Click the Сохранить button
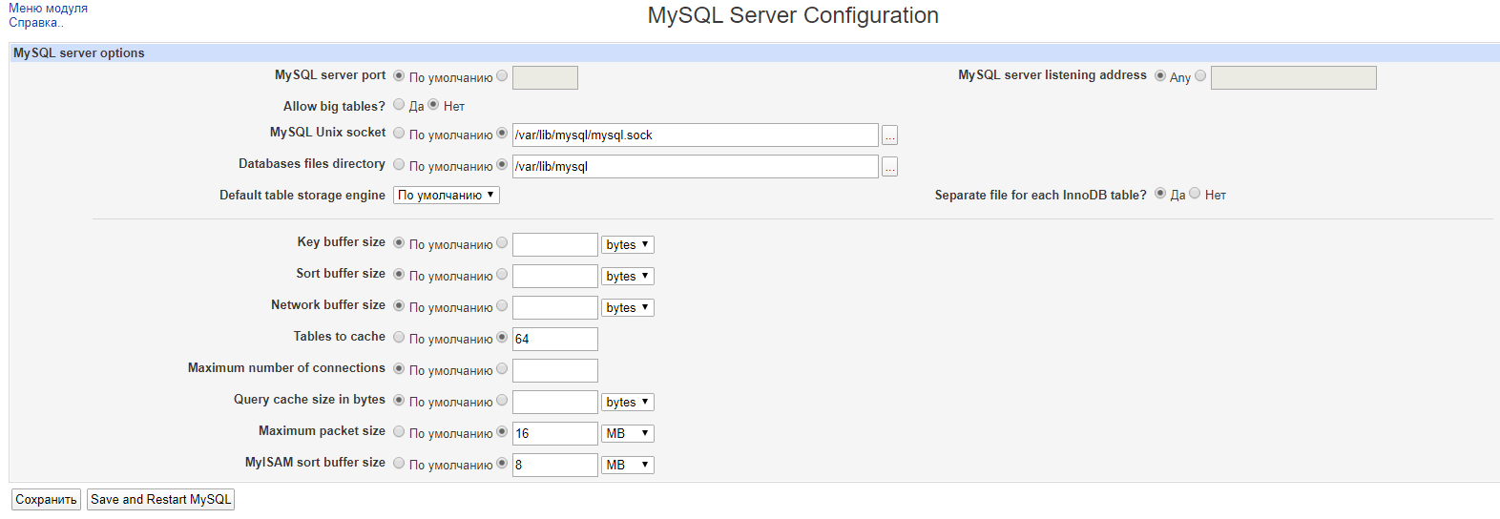Viewport: 1500px width, 519px height. [x=46, y=499]
